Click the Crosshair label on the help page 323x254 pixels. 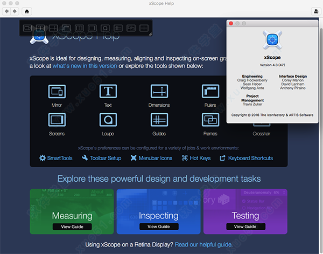(x=261, y=134)
